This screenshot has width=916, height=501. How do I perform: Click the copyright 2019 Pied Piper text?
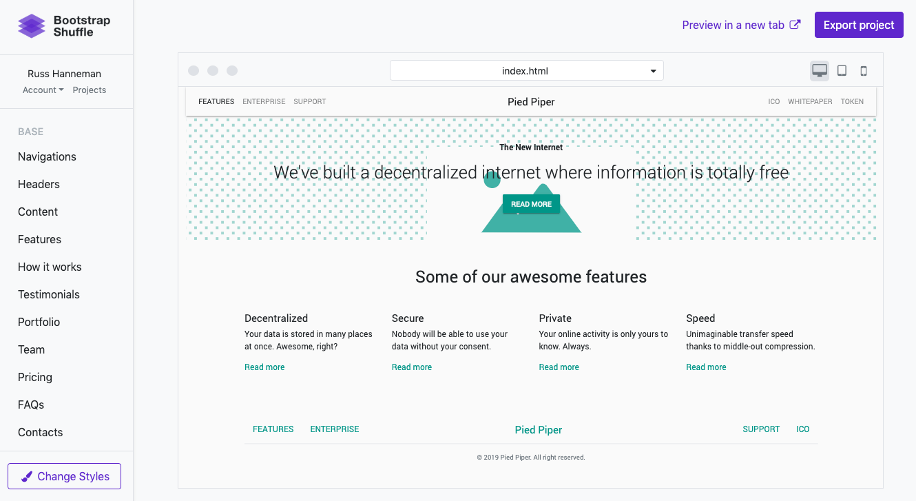[x=531, y=457]
